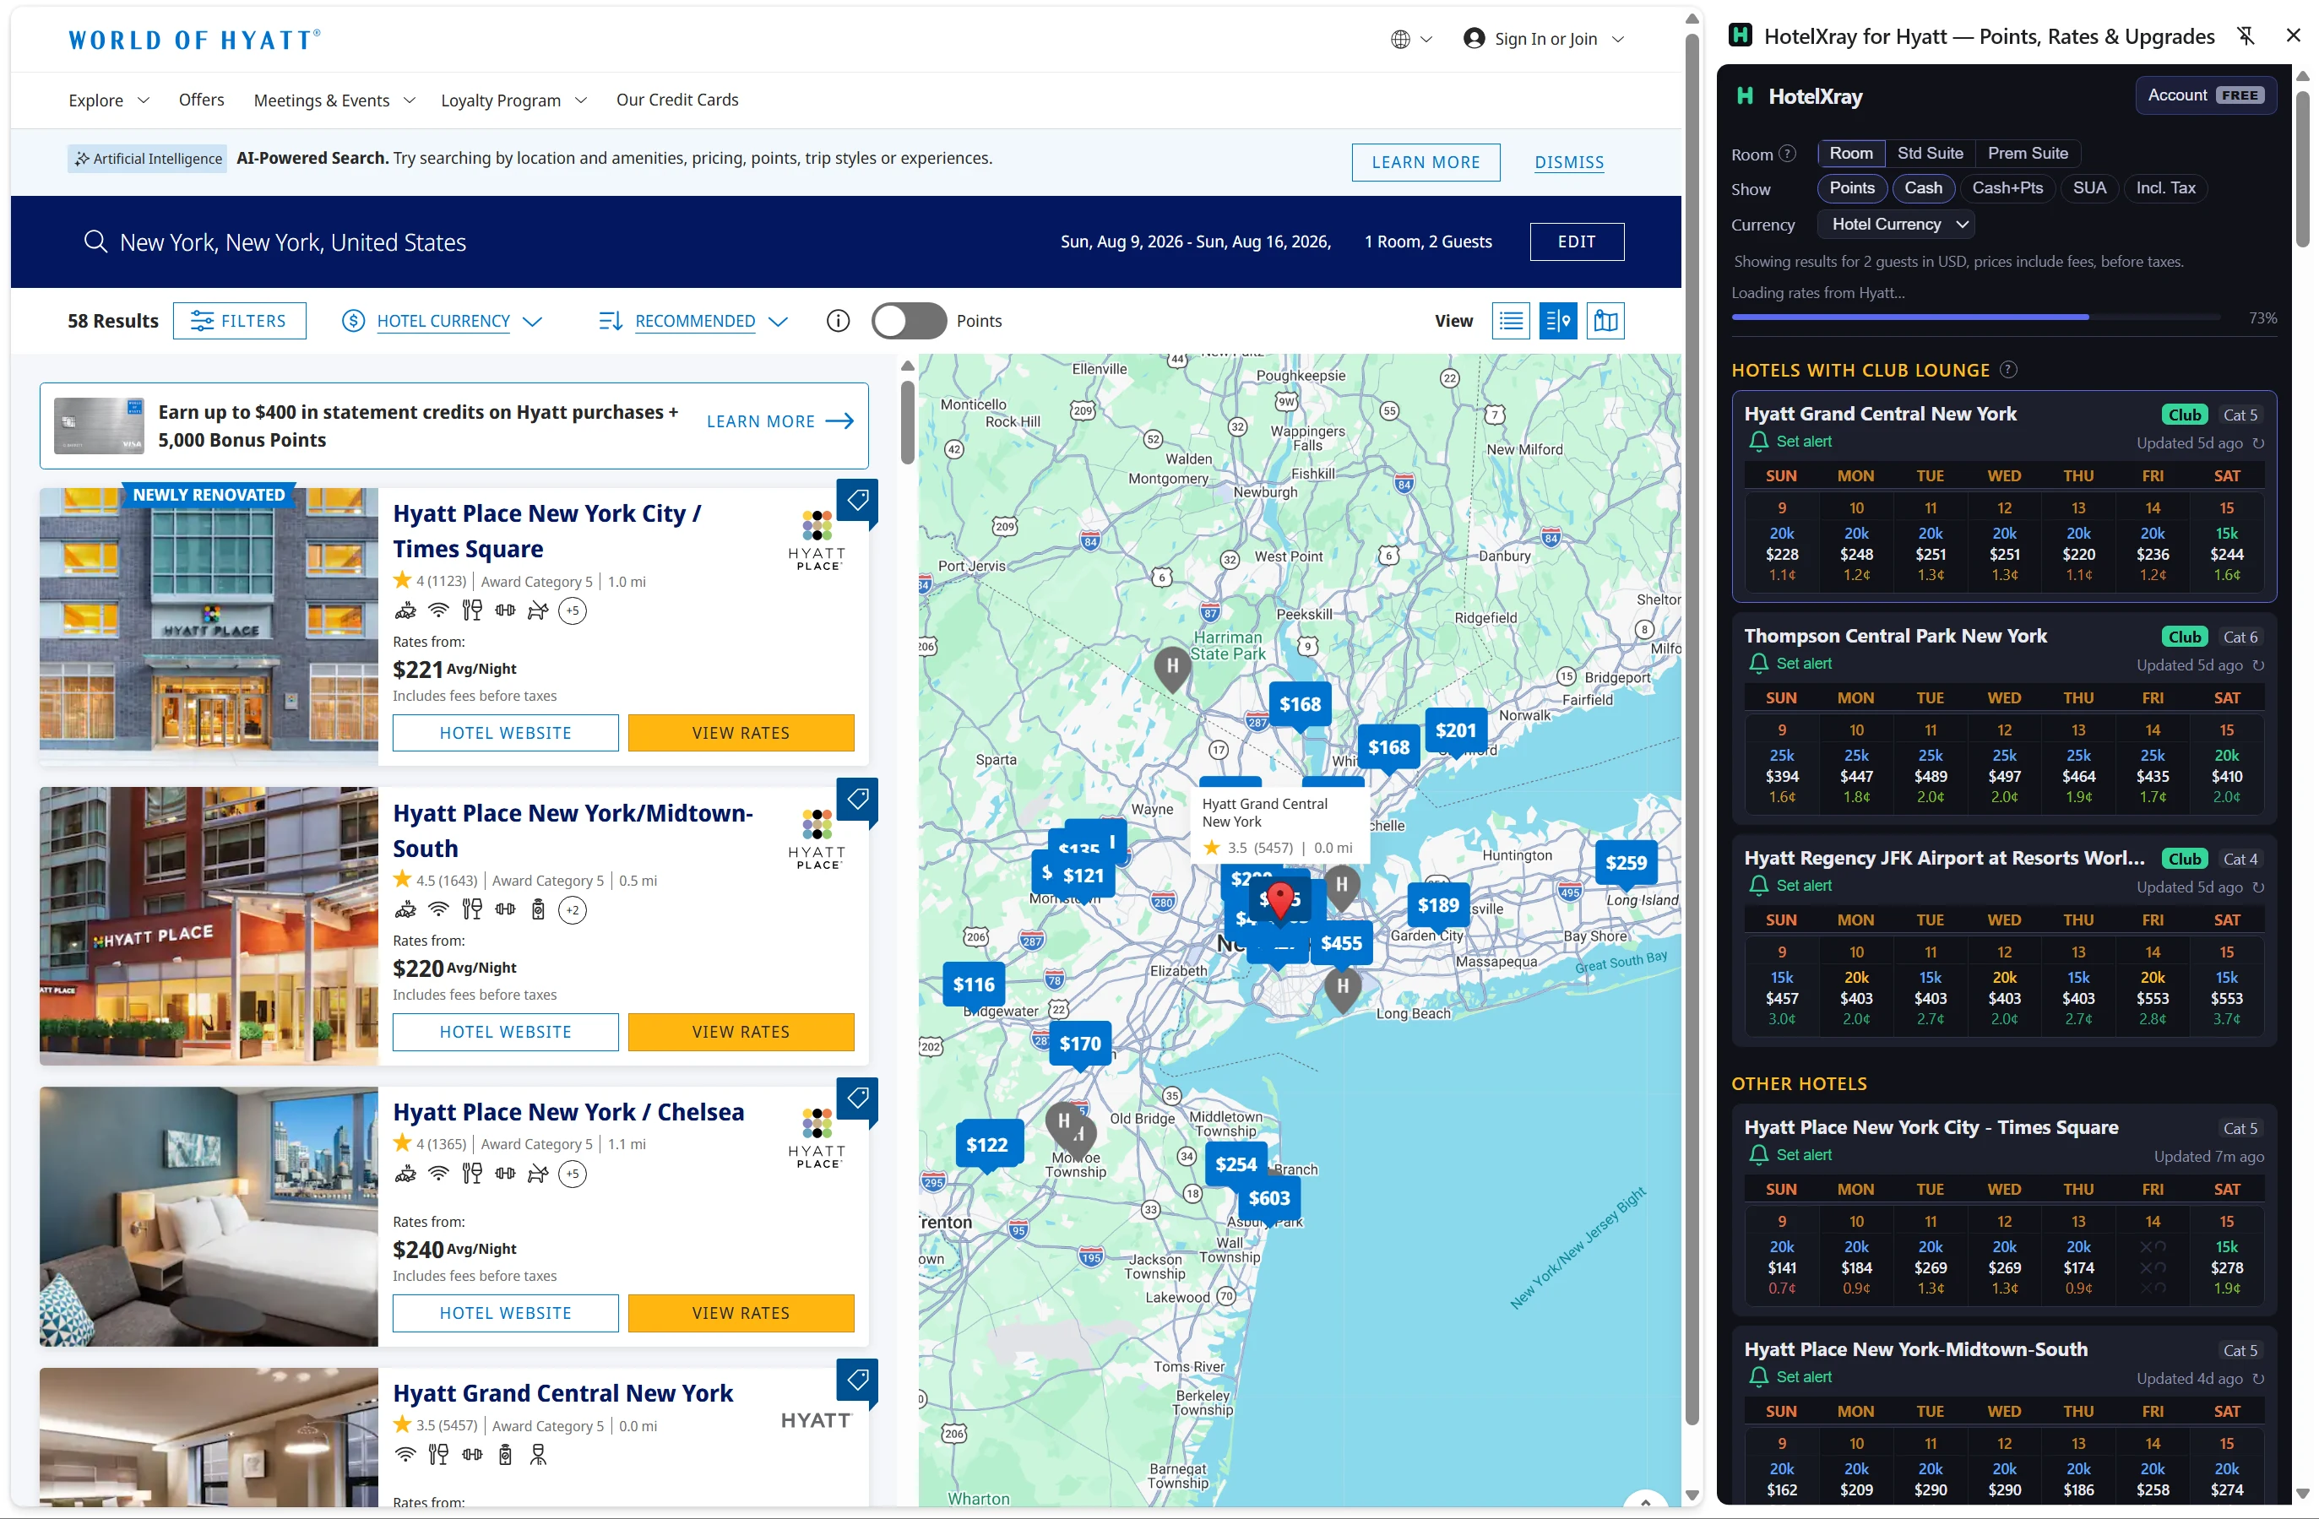Refresh Hyatt Place Midtown-South rates icon
This screenshot has width=2319, height=1519.
pos(2258,1379)
